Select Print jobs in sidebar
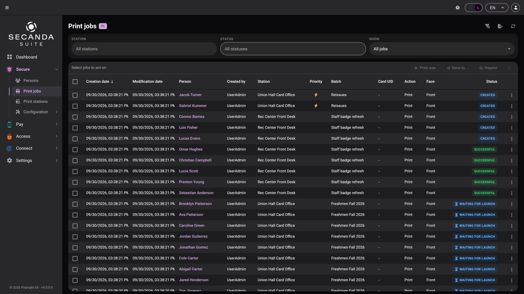Screen dimensions: 524x294 point(37,91)
